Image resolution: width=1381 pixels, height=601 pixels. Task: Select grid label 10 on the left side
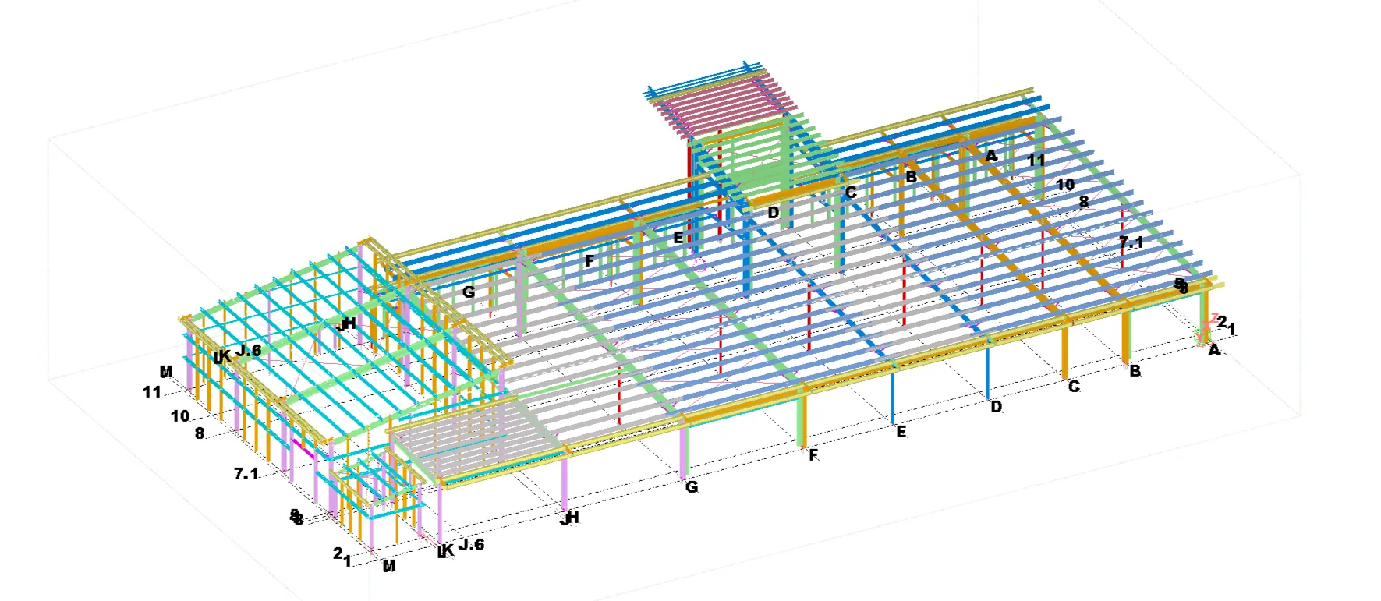180,416
